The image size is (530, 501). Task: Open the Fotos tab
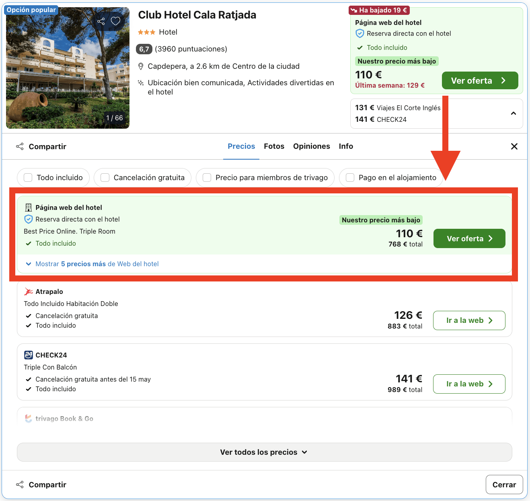274,146
